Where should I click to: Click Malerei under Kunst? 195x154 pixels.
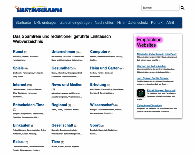tap(25, 56)
